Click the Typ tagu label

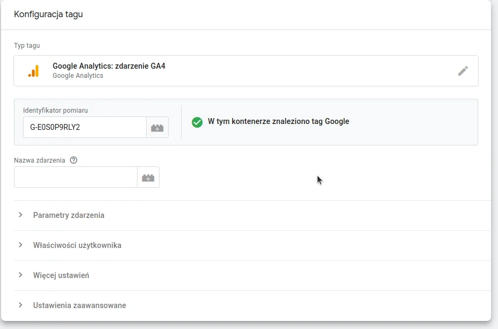27,46
